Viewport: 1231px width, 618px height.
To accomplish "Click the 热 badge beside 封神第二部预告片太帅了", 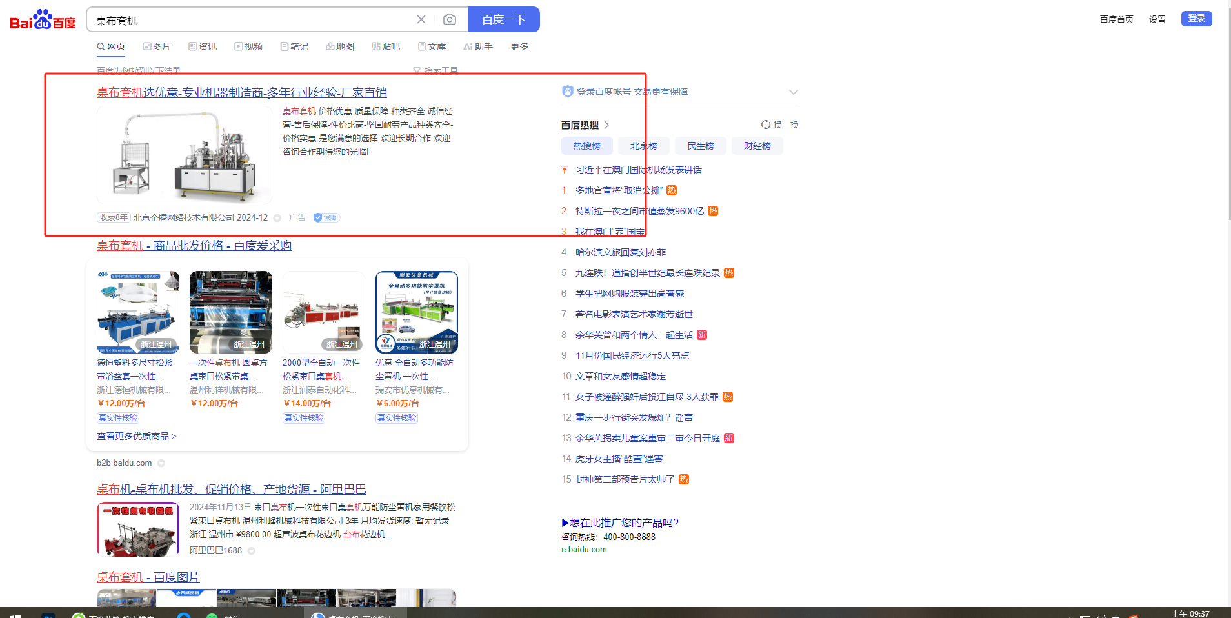I will point(684,479).
